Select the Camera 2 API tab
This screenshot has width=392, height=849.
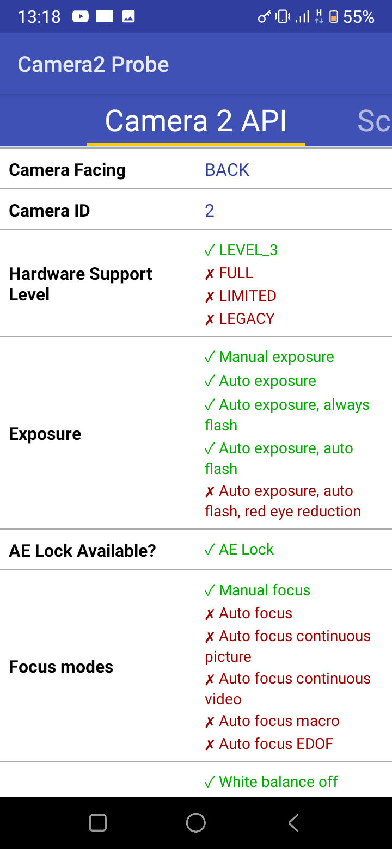point(195,121)
